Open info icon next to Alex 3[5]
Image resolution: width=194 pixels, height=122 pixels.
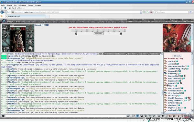tap(178, 64)
